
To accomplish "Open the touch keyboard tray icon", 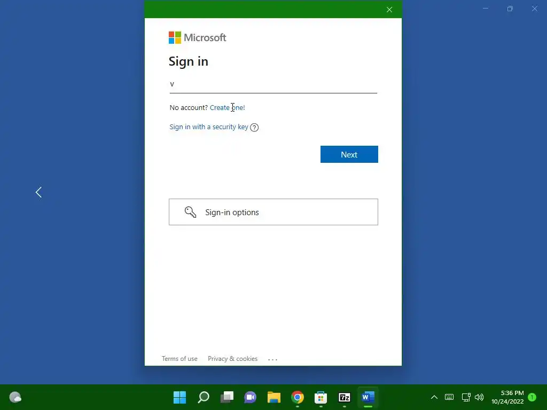I will [449, 397].
